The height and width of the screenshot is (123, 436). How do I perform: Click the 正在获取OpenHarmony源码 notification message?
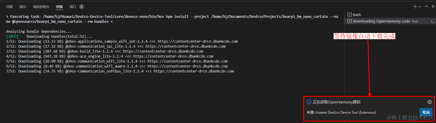(337, 102)
